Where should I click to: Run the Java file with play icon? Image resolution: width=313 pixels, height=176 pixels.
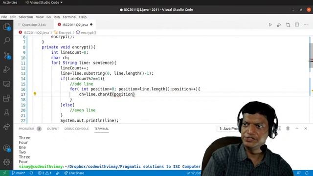(270, 25)
